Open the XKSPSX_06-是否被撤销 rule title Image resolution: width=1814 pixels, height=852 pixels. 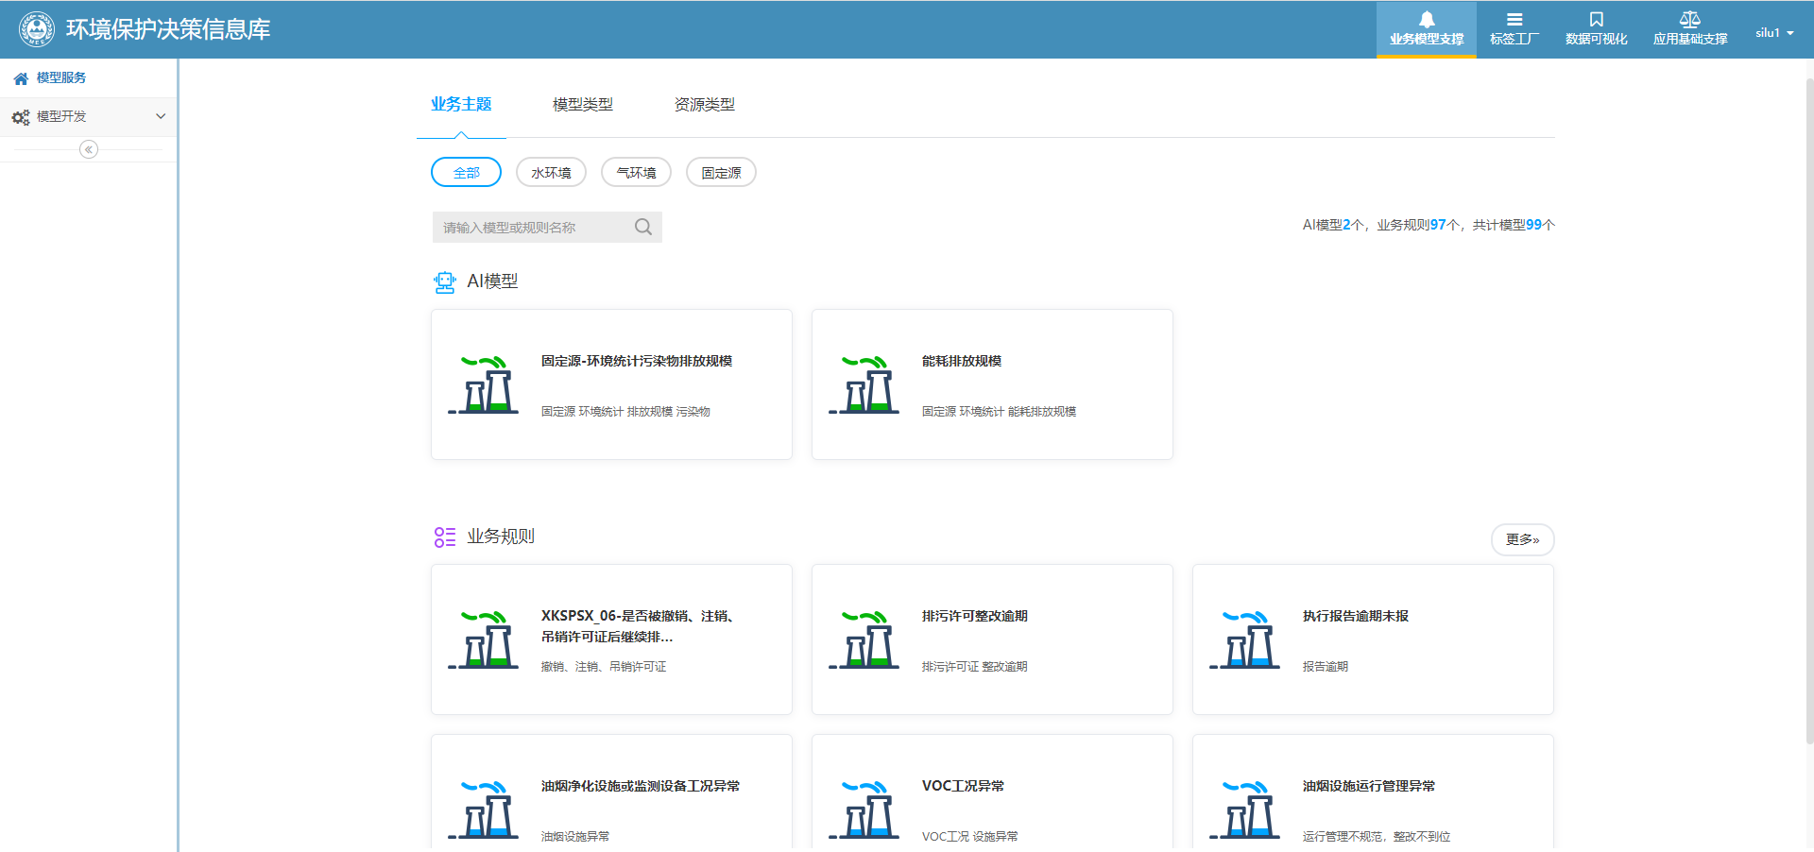[x=638, y=626]
